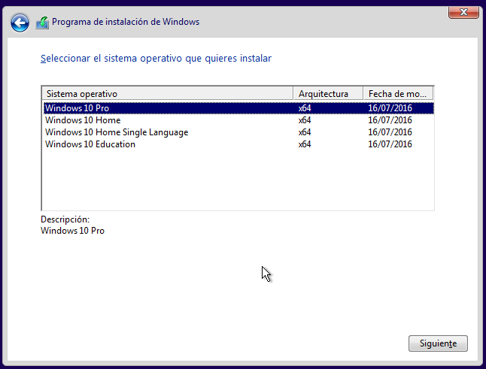Click x64 in the Home Single Language row
This screenshot has width=486, height=369.
305,132
